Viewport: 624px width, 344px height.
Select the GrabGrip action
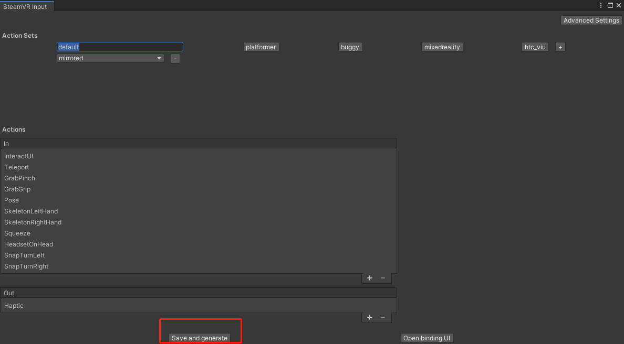click(199, 189)
